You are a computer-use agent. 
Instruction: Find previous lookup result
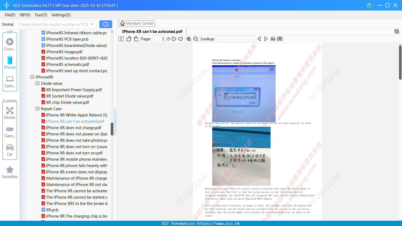[259, 39]
